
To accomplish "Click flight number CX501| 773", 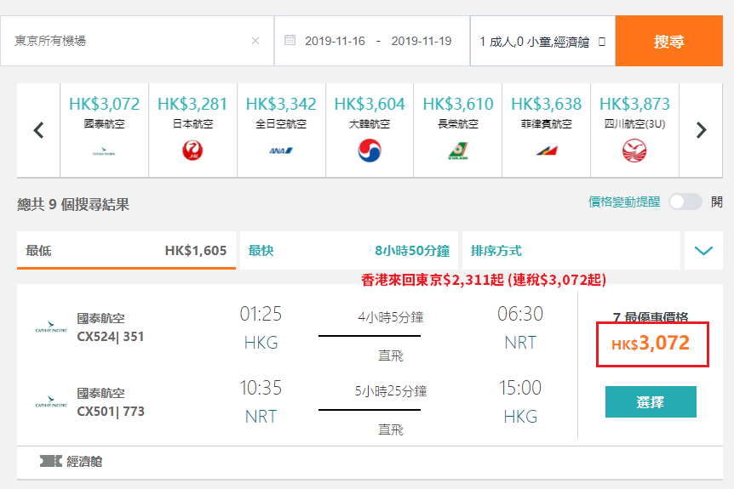I will (x=111, y=412).
